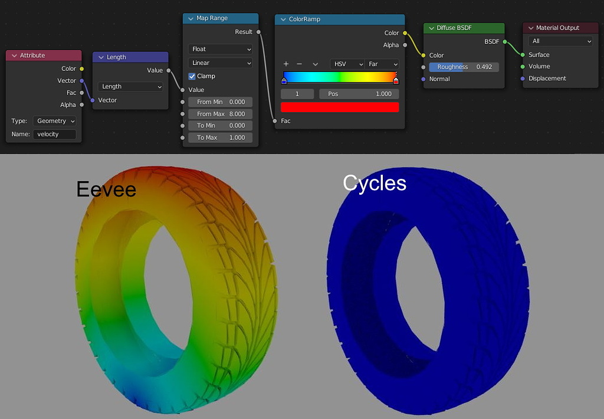The width and height of the screenshot is (604, 419).
Task: Toggle the Clamp checkbox
Action: coord(192,76)
